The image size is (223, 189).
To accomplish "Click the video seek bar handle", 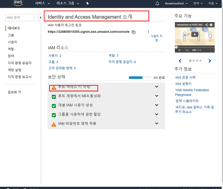I will pyautogui.click(x=176, y=47).
